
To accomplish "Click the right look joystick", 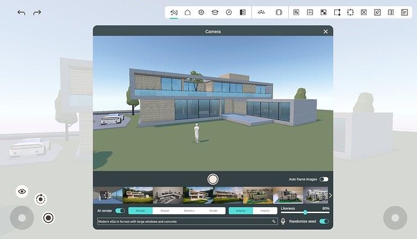I will (395, 218).
